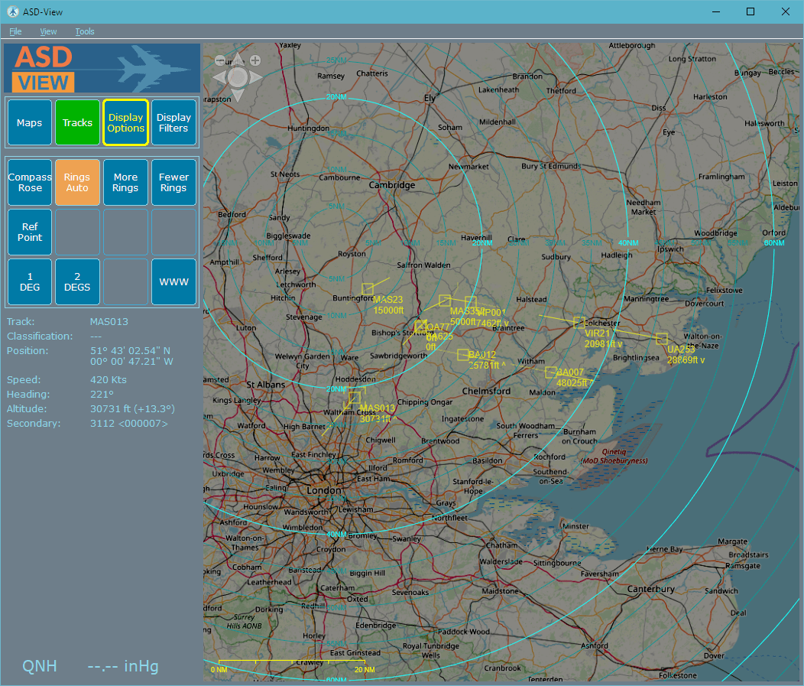Select the BA012 aircraft track square
Screen dimensions: 804x686
point(462,354)
